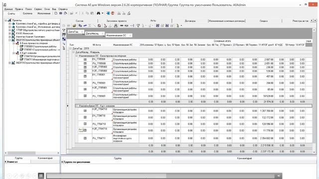Click the video volume speaker icon
Image resolution: width=319 pixels, height=179 pixels.
[278, 176]
